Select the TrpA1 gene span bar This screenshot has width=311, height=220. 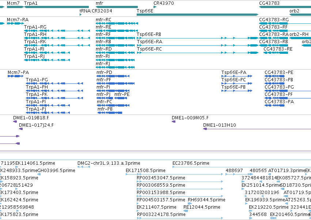pyautogui.click(x=56, y=7)
